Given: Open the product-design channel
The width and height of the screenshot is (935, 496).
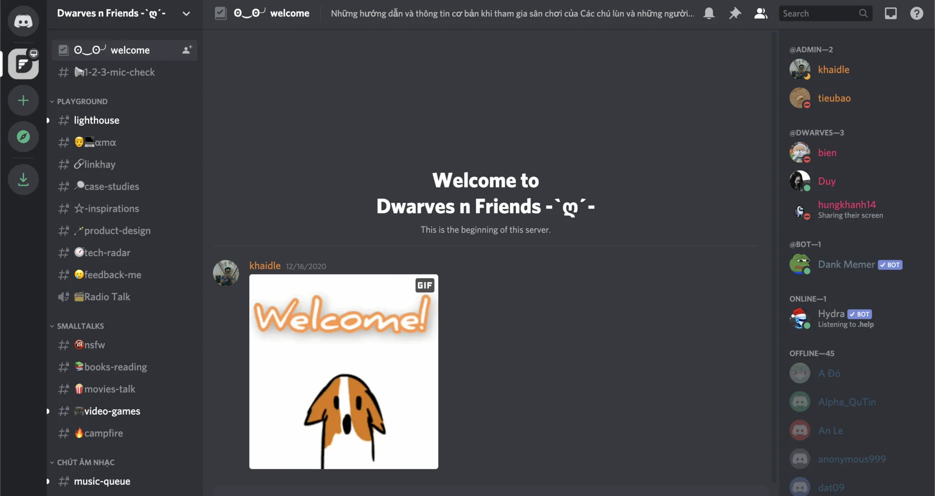Looking at the screenshot, I should tap(125, 231).
